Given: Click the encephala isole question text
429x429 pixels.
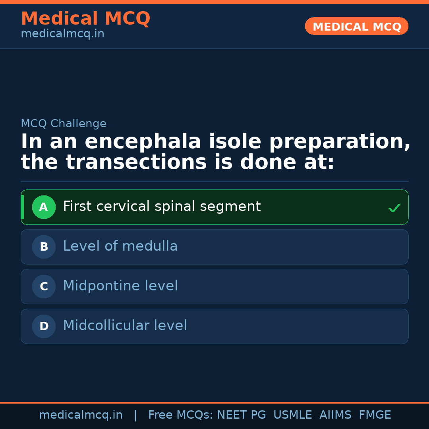Looking at the screenshot, I should tap(215, 152).
